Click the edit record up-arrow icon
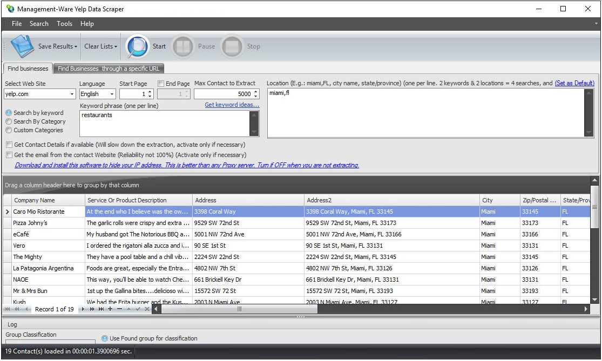The image size is (602, 361). [128, 309]
